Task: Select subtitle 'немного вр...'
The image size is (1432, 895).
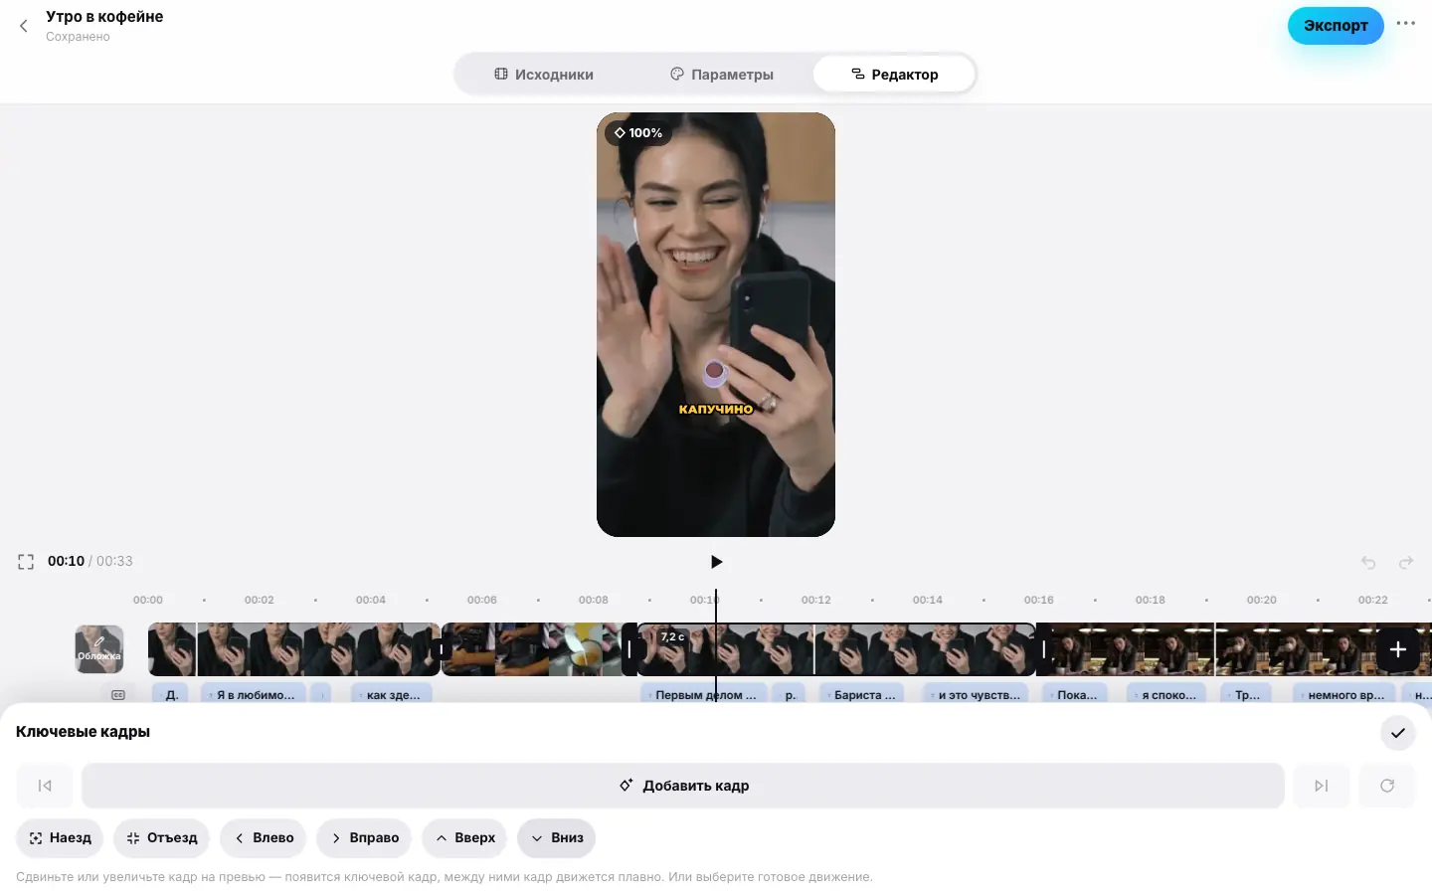Action: coord(1343,695)
